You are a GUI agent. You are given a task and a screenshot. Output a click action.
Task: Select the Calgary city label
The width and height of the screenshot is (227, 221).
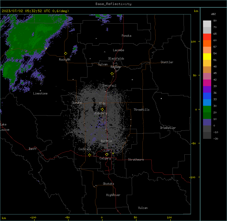point(105,158)
